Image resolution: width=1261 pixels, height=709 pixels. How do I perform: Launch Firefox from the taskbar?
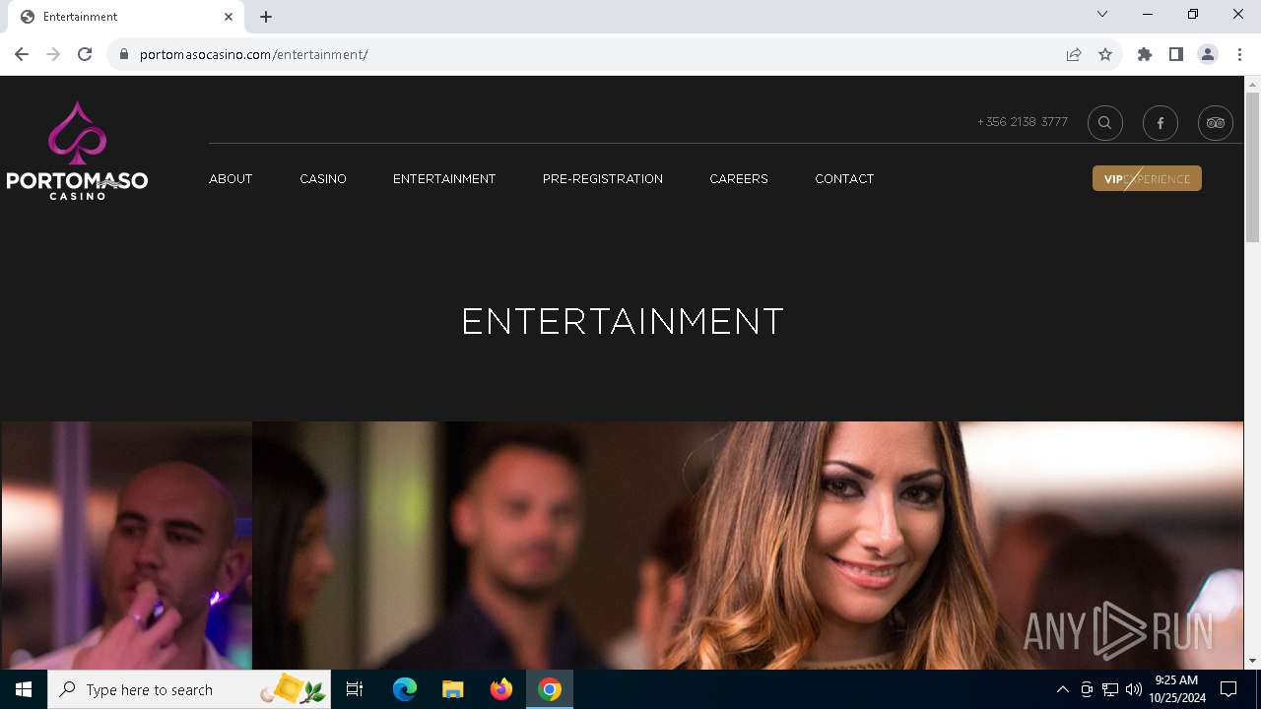pyautogui.click(x=501, y=689)
